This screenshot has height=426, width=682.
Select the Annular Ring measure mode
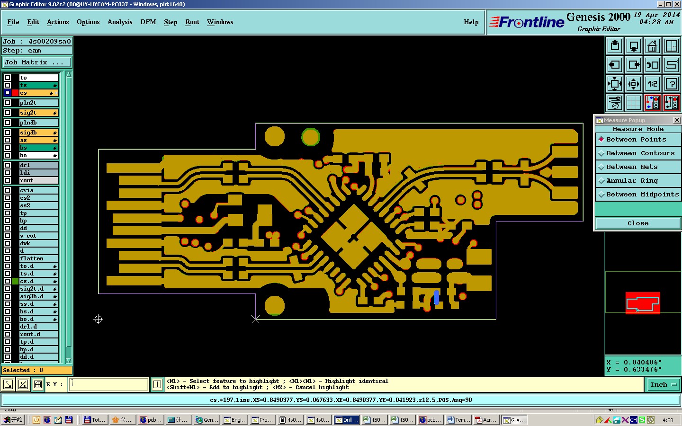pos(638,181)
